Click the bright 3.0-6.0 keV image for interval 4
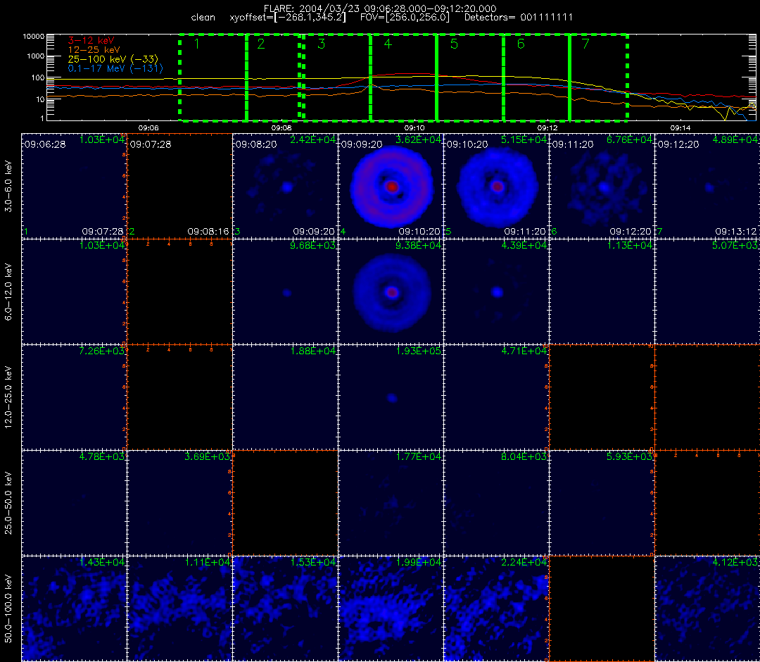The image size is (760, 662). [391, 186]
